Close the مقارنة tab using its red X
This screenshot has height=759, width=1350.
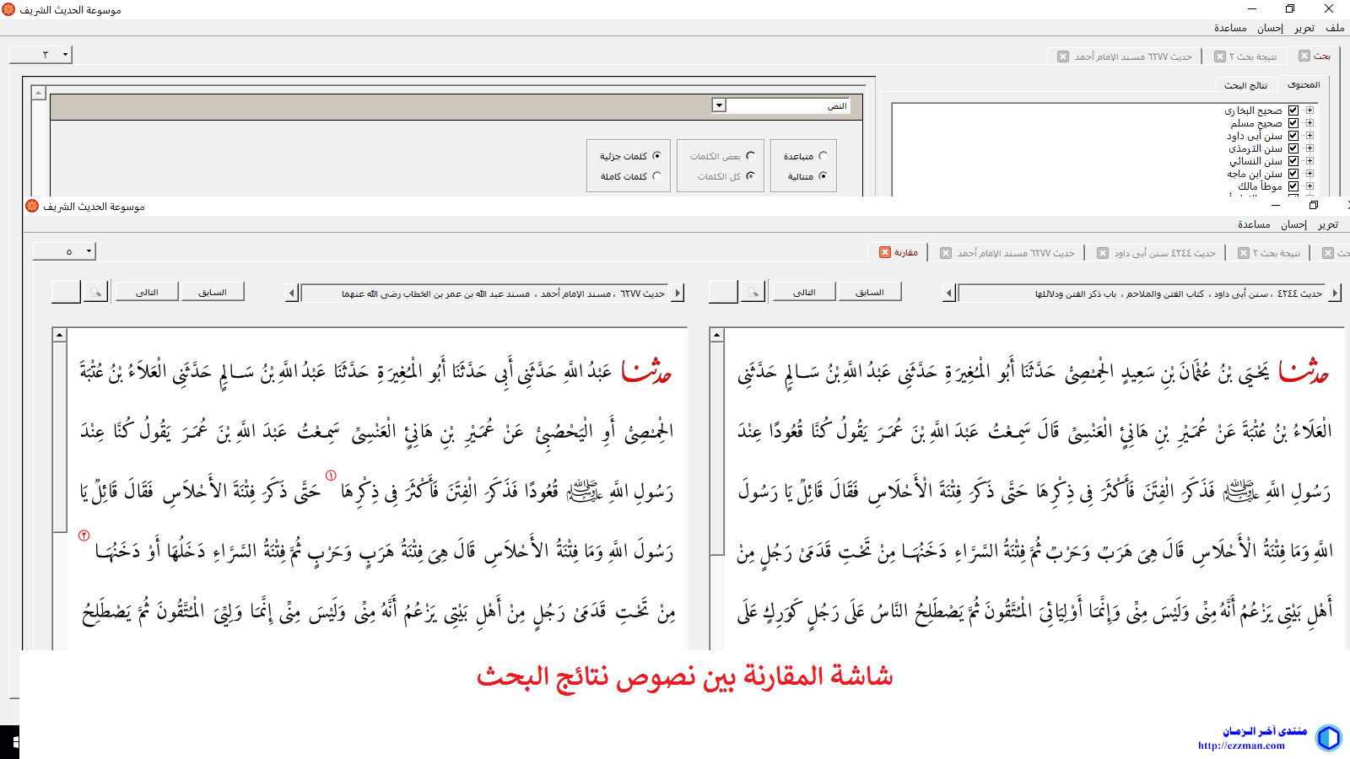885,252
